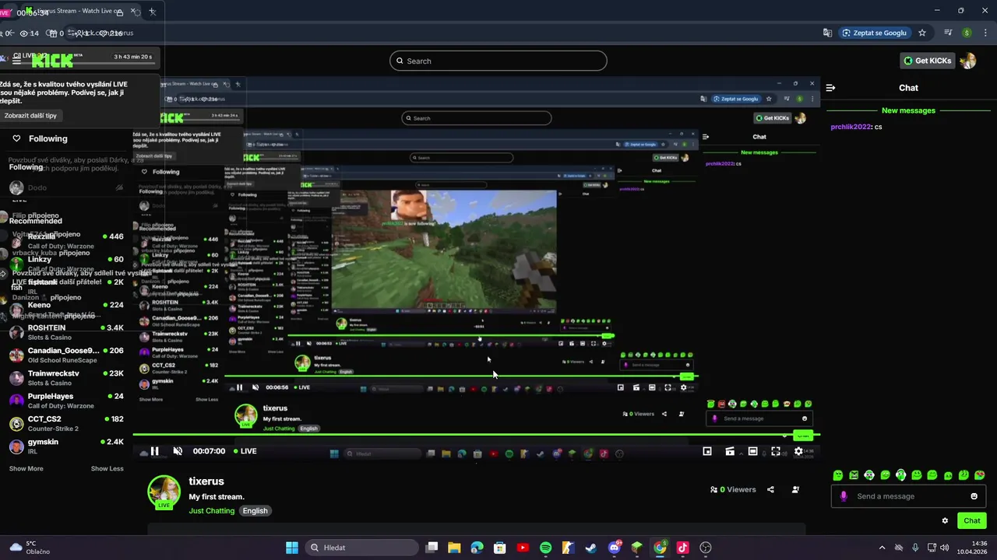
Task: Open the emoji picker in chat
Action: click(974, 496)
